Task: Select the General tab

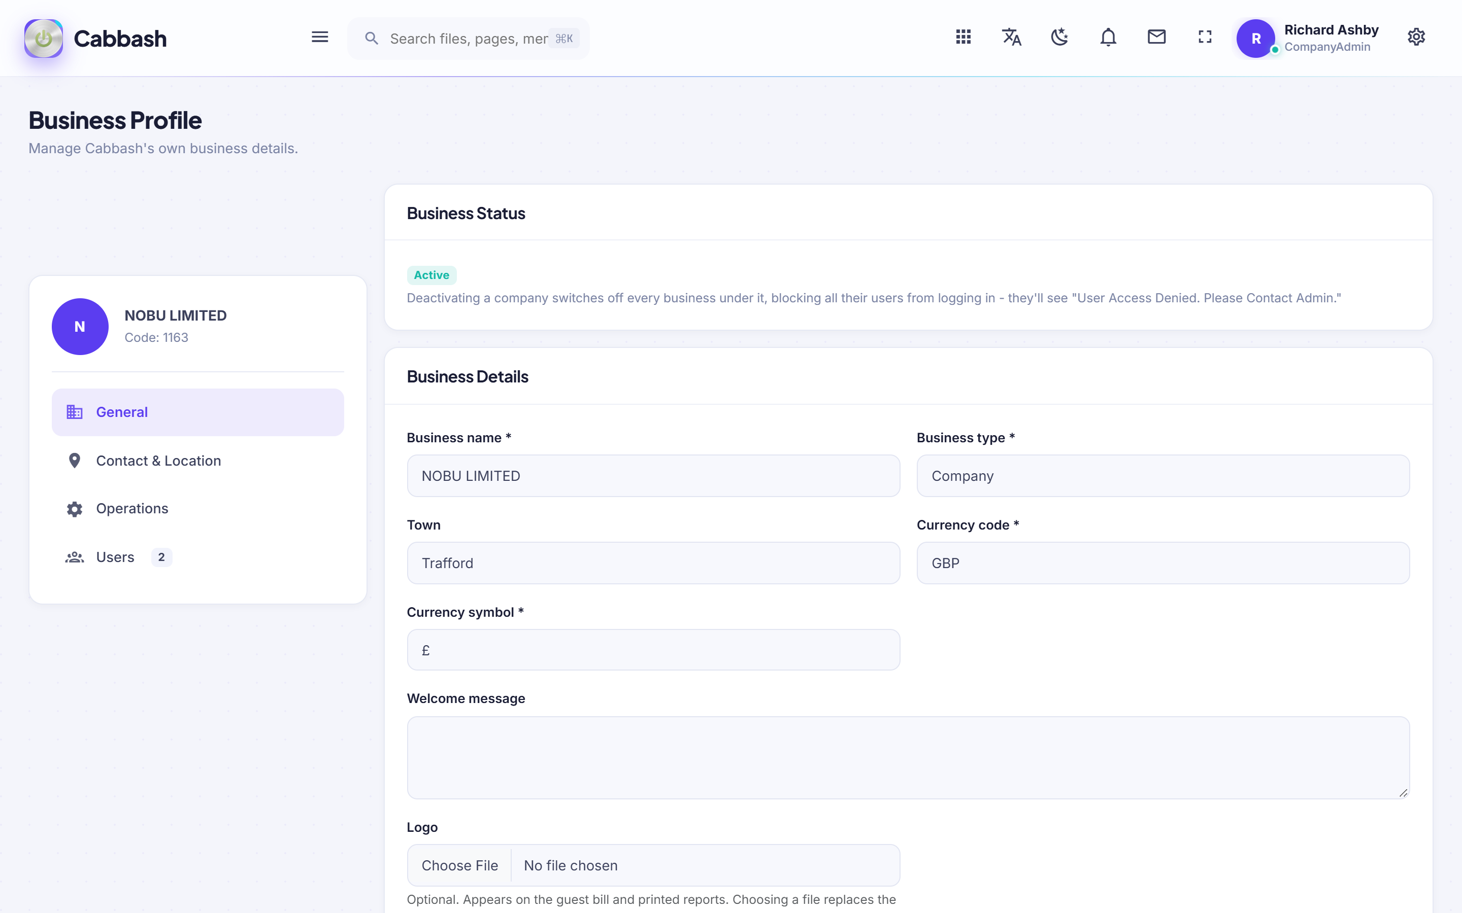Action: 197,412
